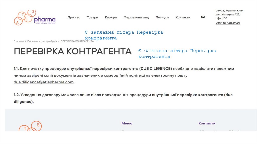Open the Товари menu item
Screen dimensions: 257x144
click(x=92, y=17)
